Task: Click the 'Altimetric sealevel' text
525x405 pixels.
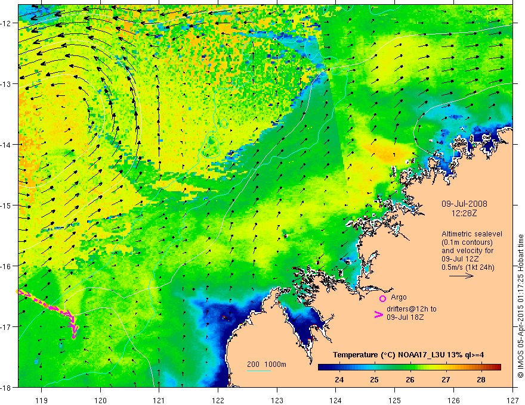Action: (472, 234)
